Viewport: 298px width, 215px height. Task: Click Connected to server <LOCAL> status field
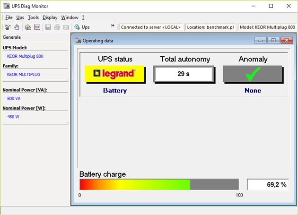[150, 27]
